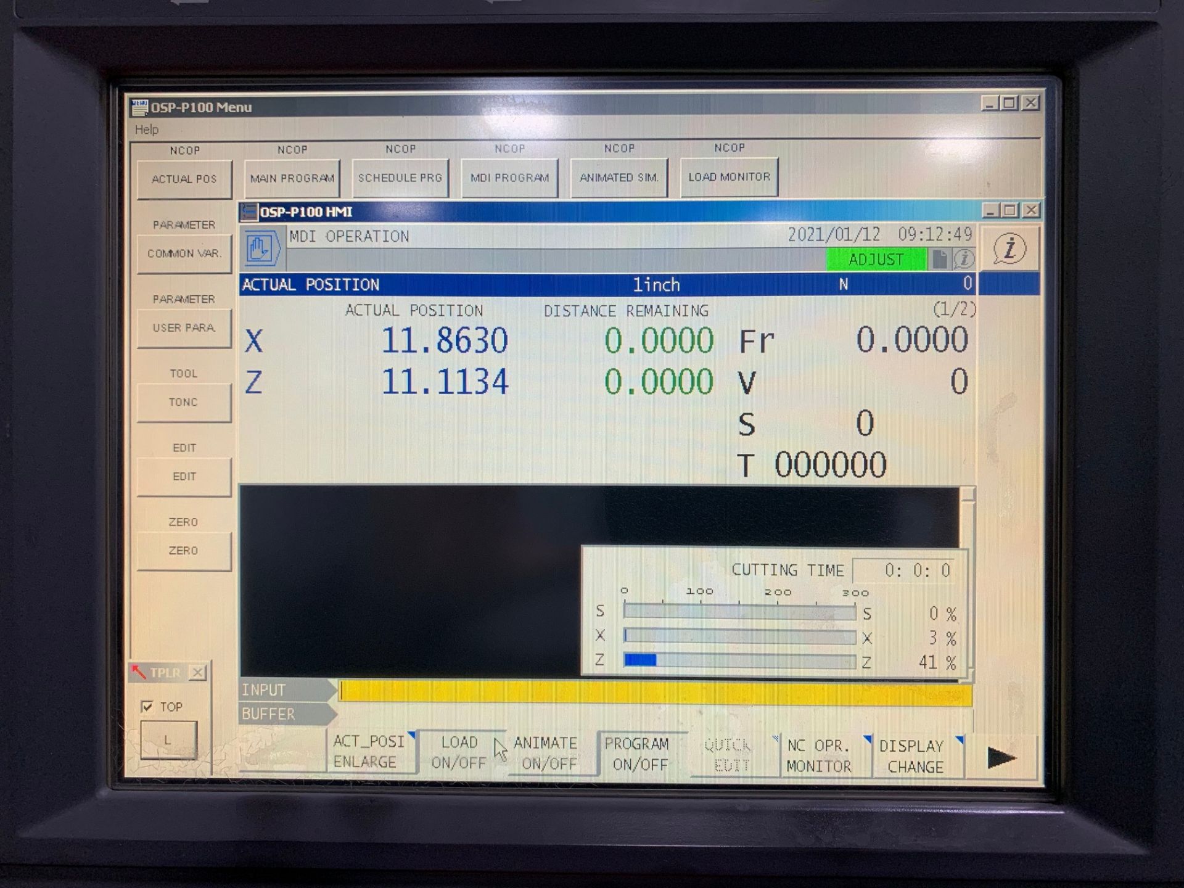Image resolution: width=1184 pixels, height=888 pixels.
Task: Click the X axis load bar
Action: [x=739, y=636]
